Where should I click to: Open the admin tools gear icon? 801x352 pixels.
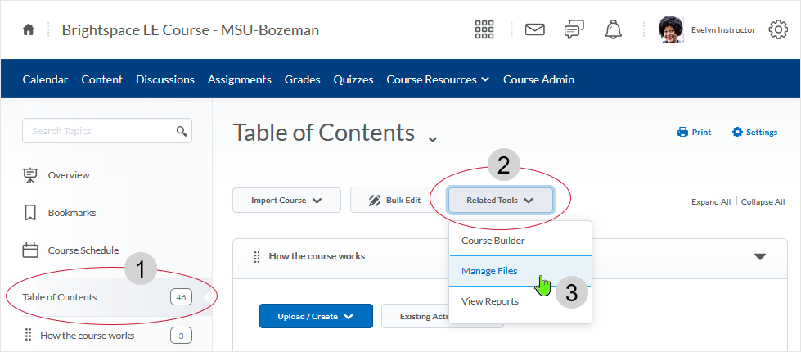tap(778, 29)
